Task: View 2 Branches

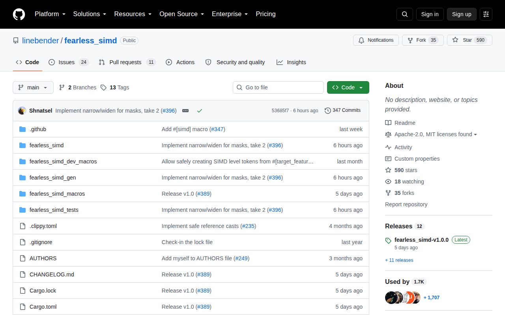Action: pyautogui.click(x=77, y=87)
